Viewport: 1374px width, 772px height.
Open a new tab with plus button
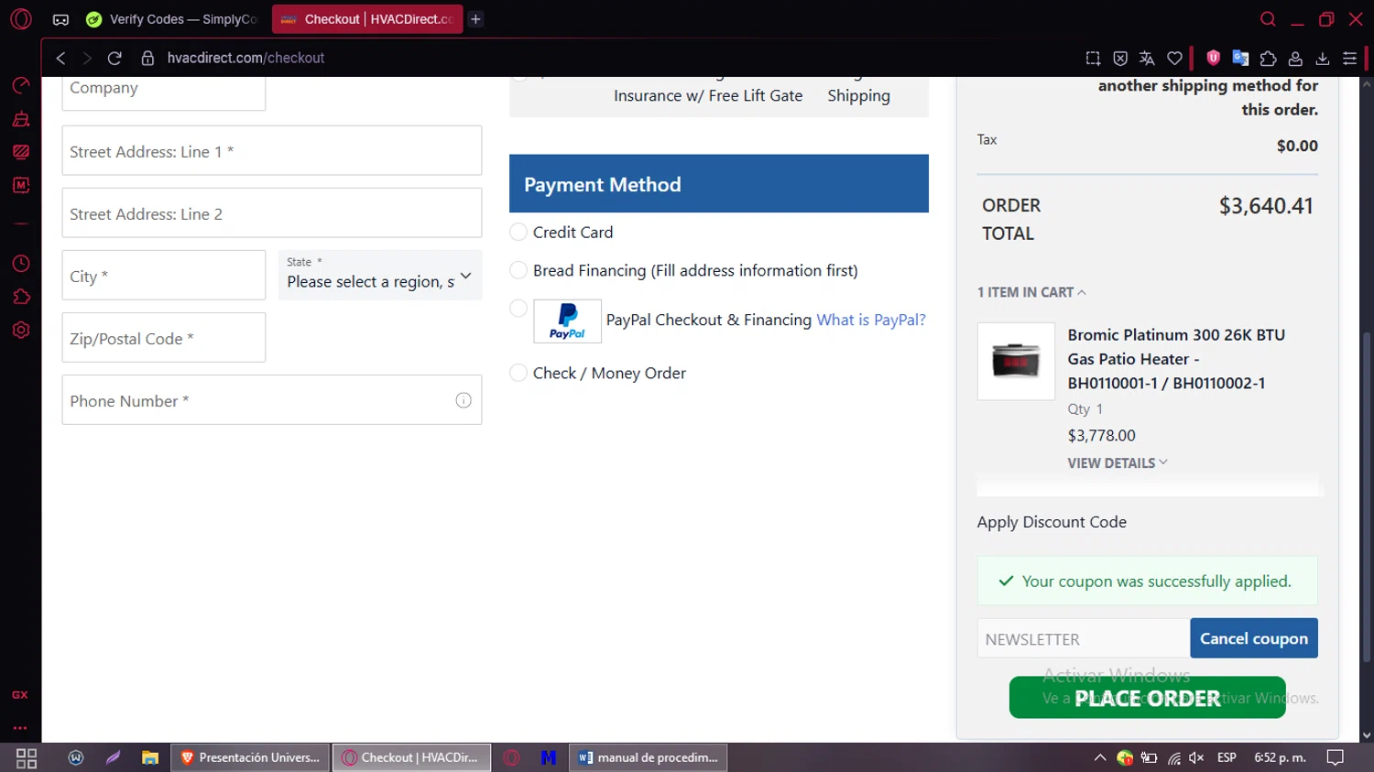(x=475, y=19)
